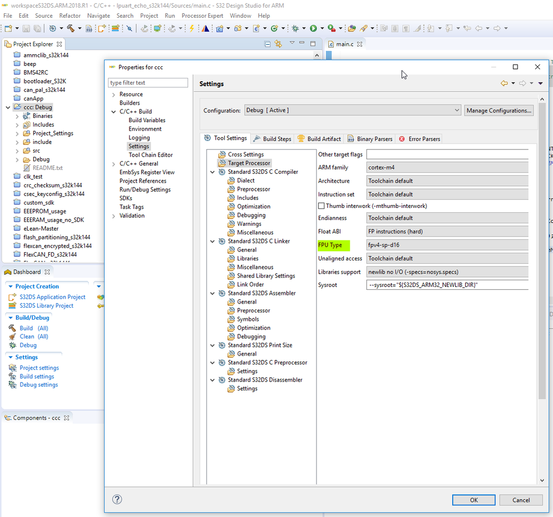Image resolution: width=553 pixels, height=517 pixels.
Task: Click the yellow back arrow in Settings header
Action: (x=504, y=83)
